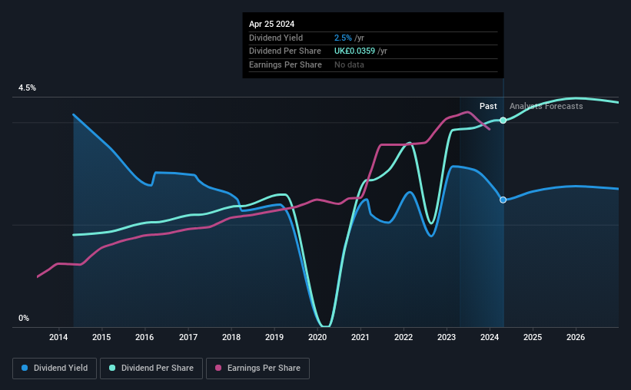This screenshot has width=631, height=390.
Task: Click the Apr 25 2024 tooltip date
Action: [271, 24]
